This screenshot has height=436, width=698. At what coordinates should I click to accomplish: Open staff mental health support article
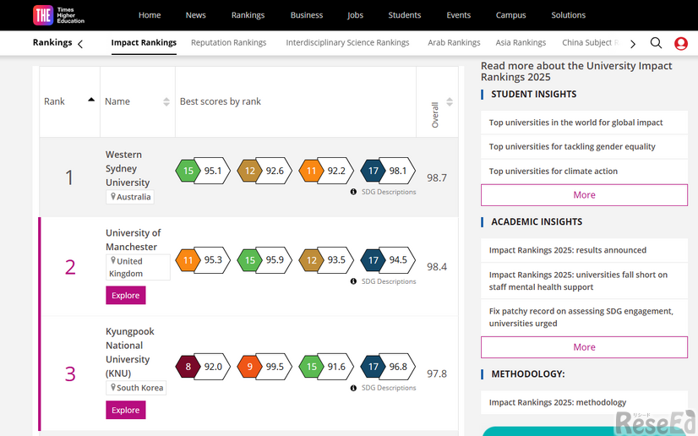click(x=578, y=281)
